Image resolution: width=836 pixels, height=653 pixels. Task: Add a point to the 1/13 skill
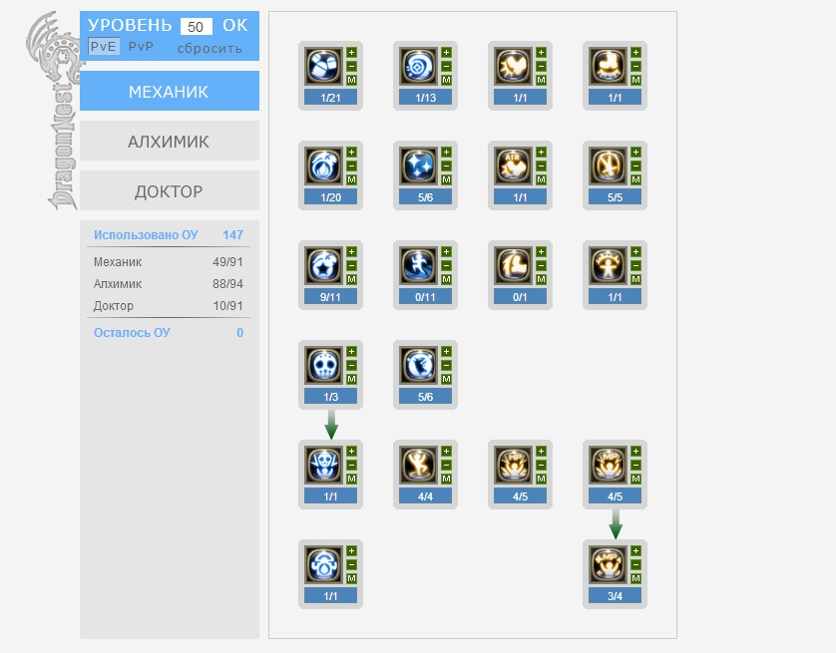[446, 52]
